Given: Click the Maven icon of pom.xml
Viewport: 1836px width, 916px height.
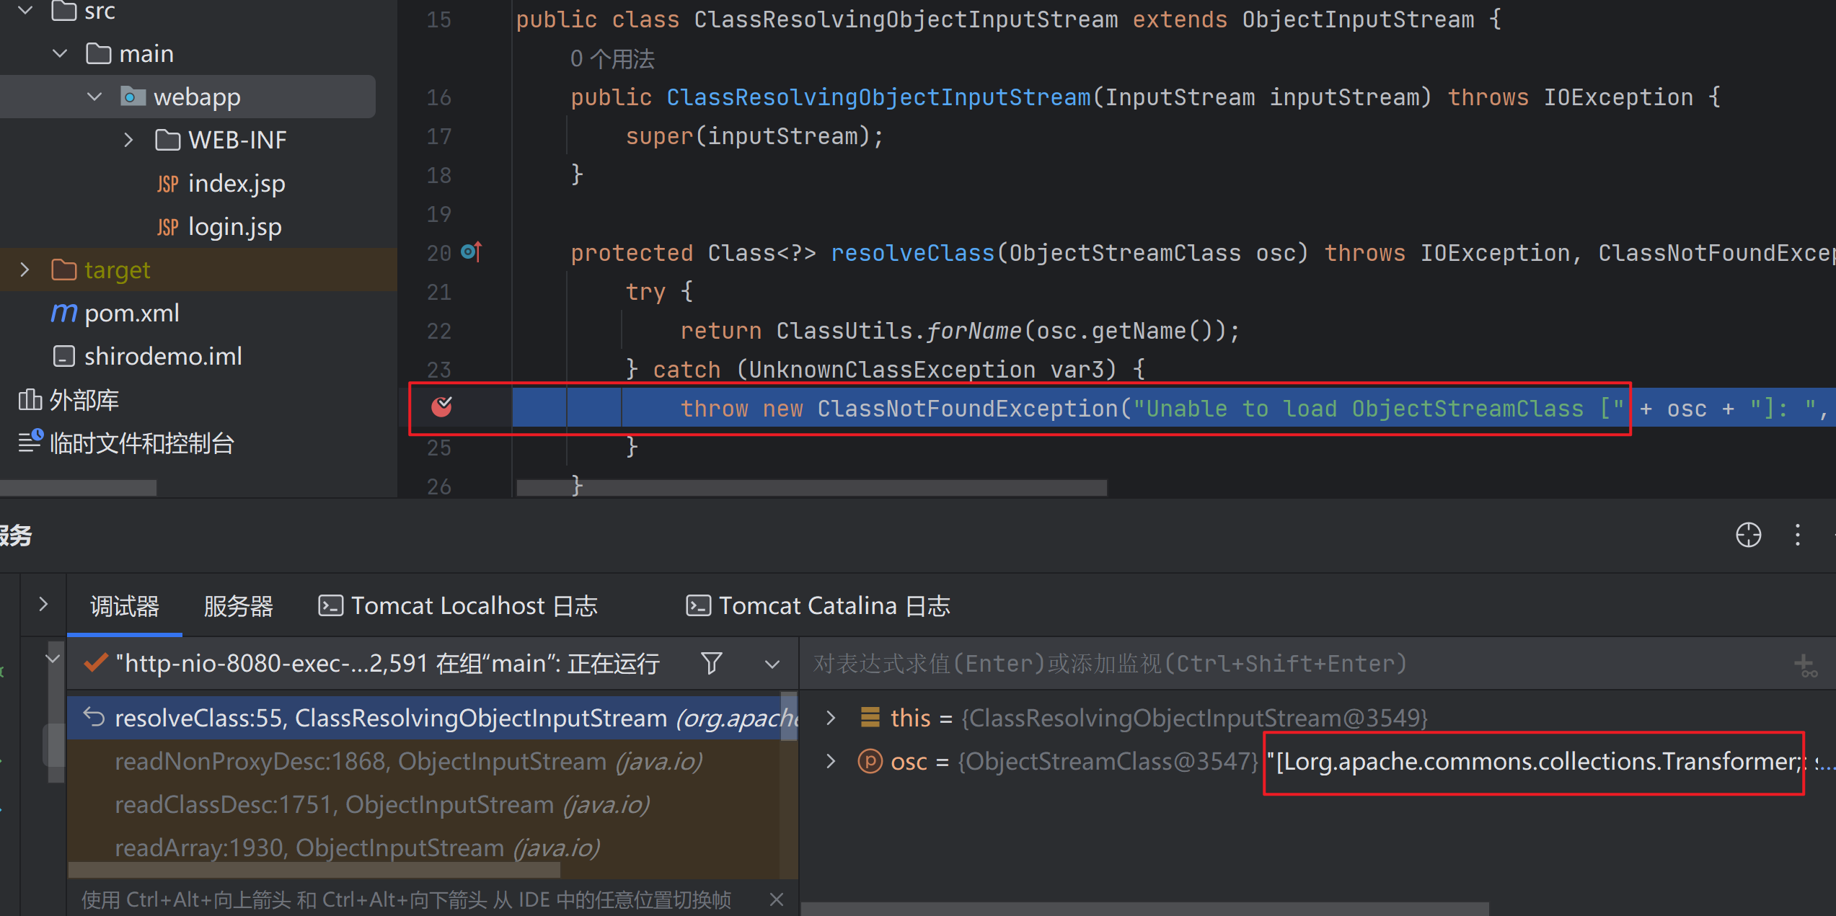Looking at the screenshot, I should [64, 312].
